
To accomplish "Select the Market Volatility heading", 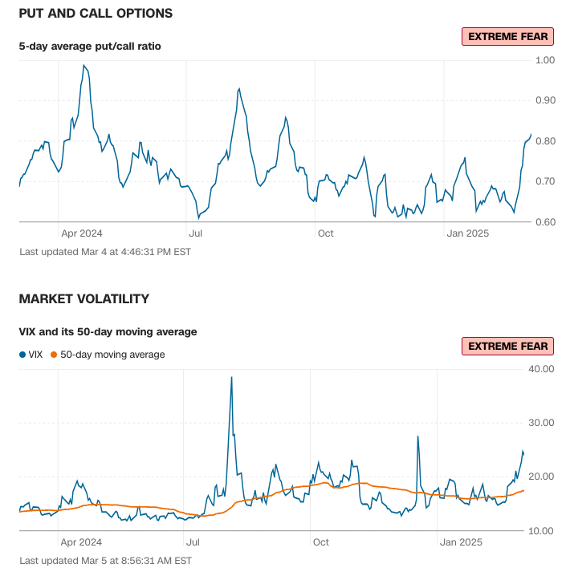I will (84, 299).
